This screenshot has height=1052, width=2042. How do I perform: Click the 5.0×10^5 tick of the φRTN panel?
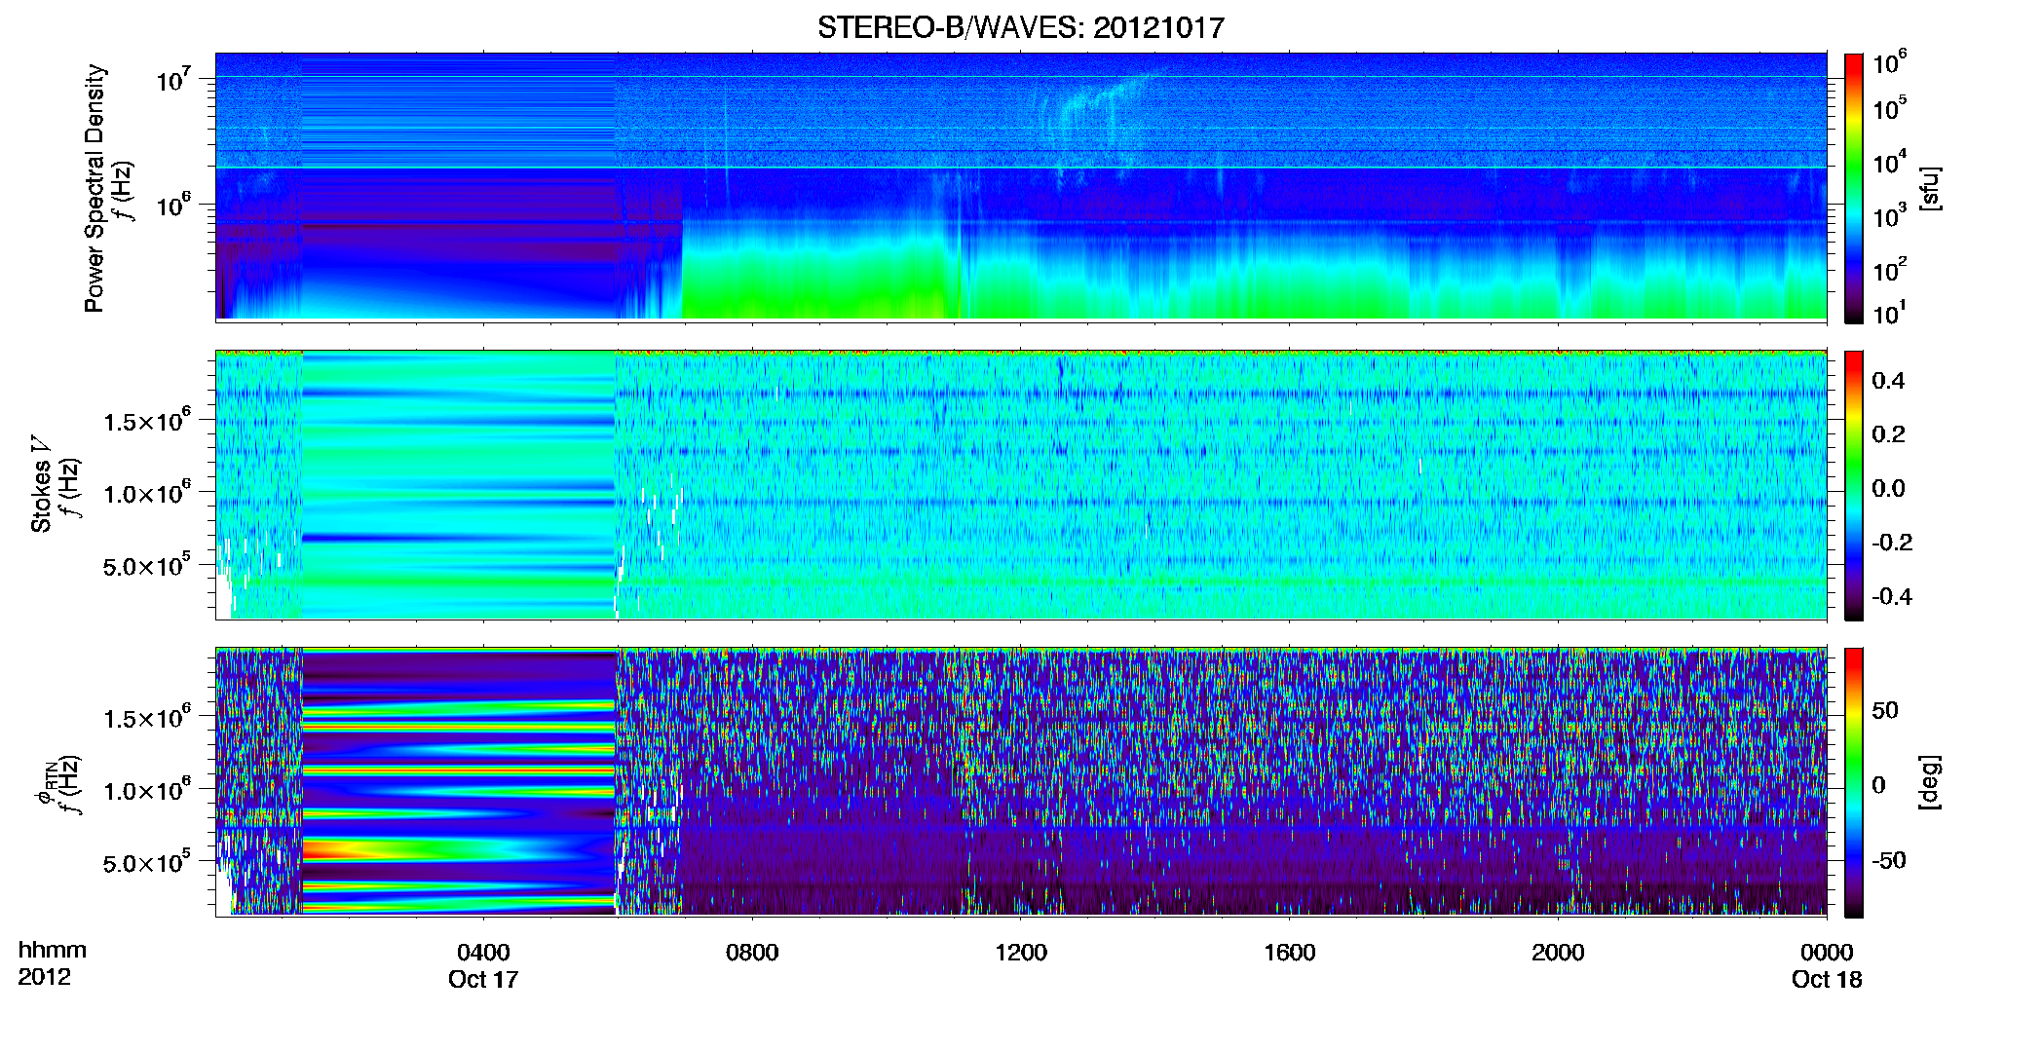pos(147,862)
